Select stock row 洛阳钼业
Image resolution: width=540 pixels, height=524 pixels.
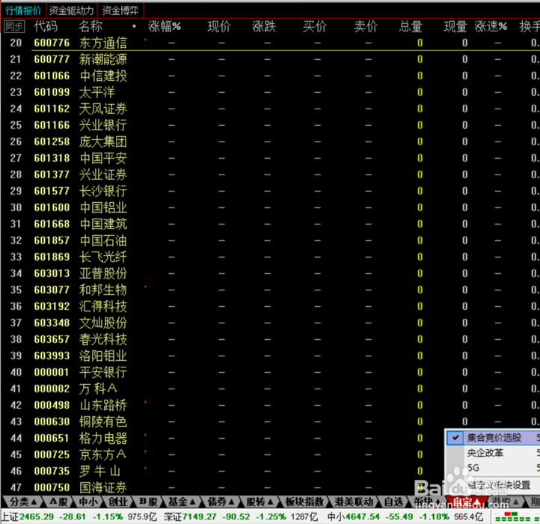click(x=270, y=356)
